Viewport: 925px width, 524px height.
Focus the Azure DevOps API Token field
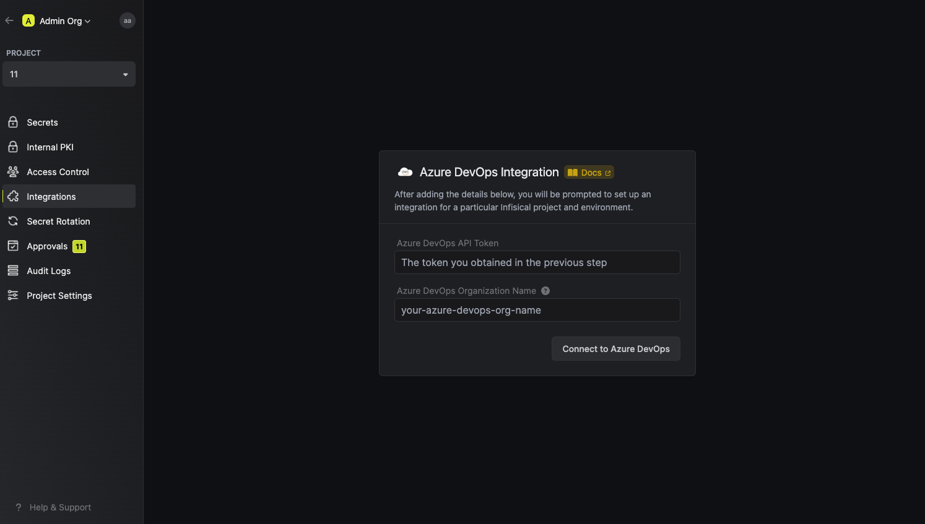(x=537, y=262)
